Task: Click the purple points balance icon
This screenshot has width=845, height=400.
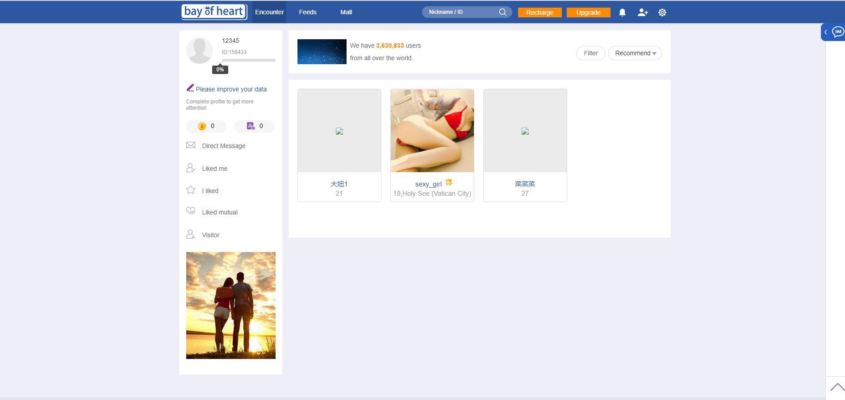Action: point(251,126)
